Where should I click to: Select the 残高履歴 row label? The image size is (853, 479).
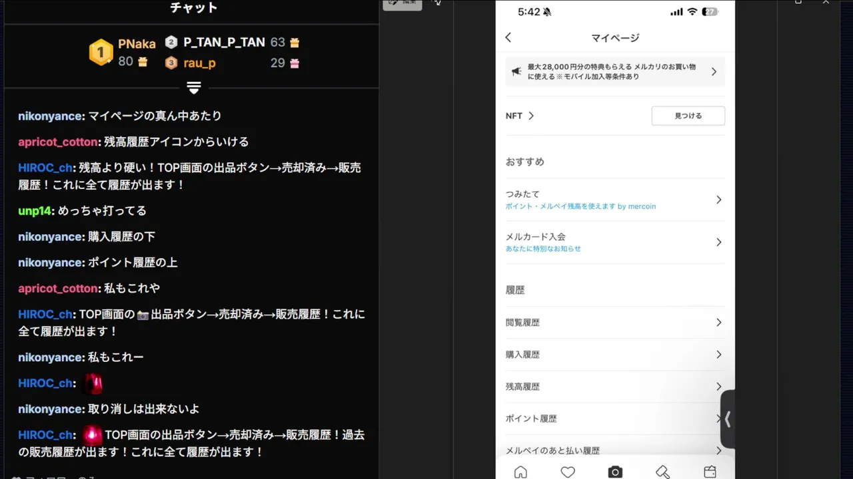pos(522,387)
